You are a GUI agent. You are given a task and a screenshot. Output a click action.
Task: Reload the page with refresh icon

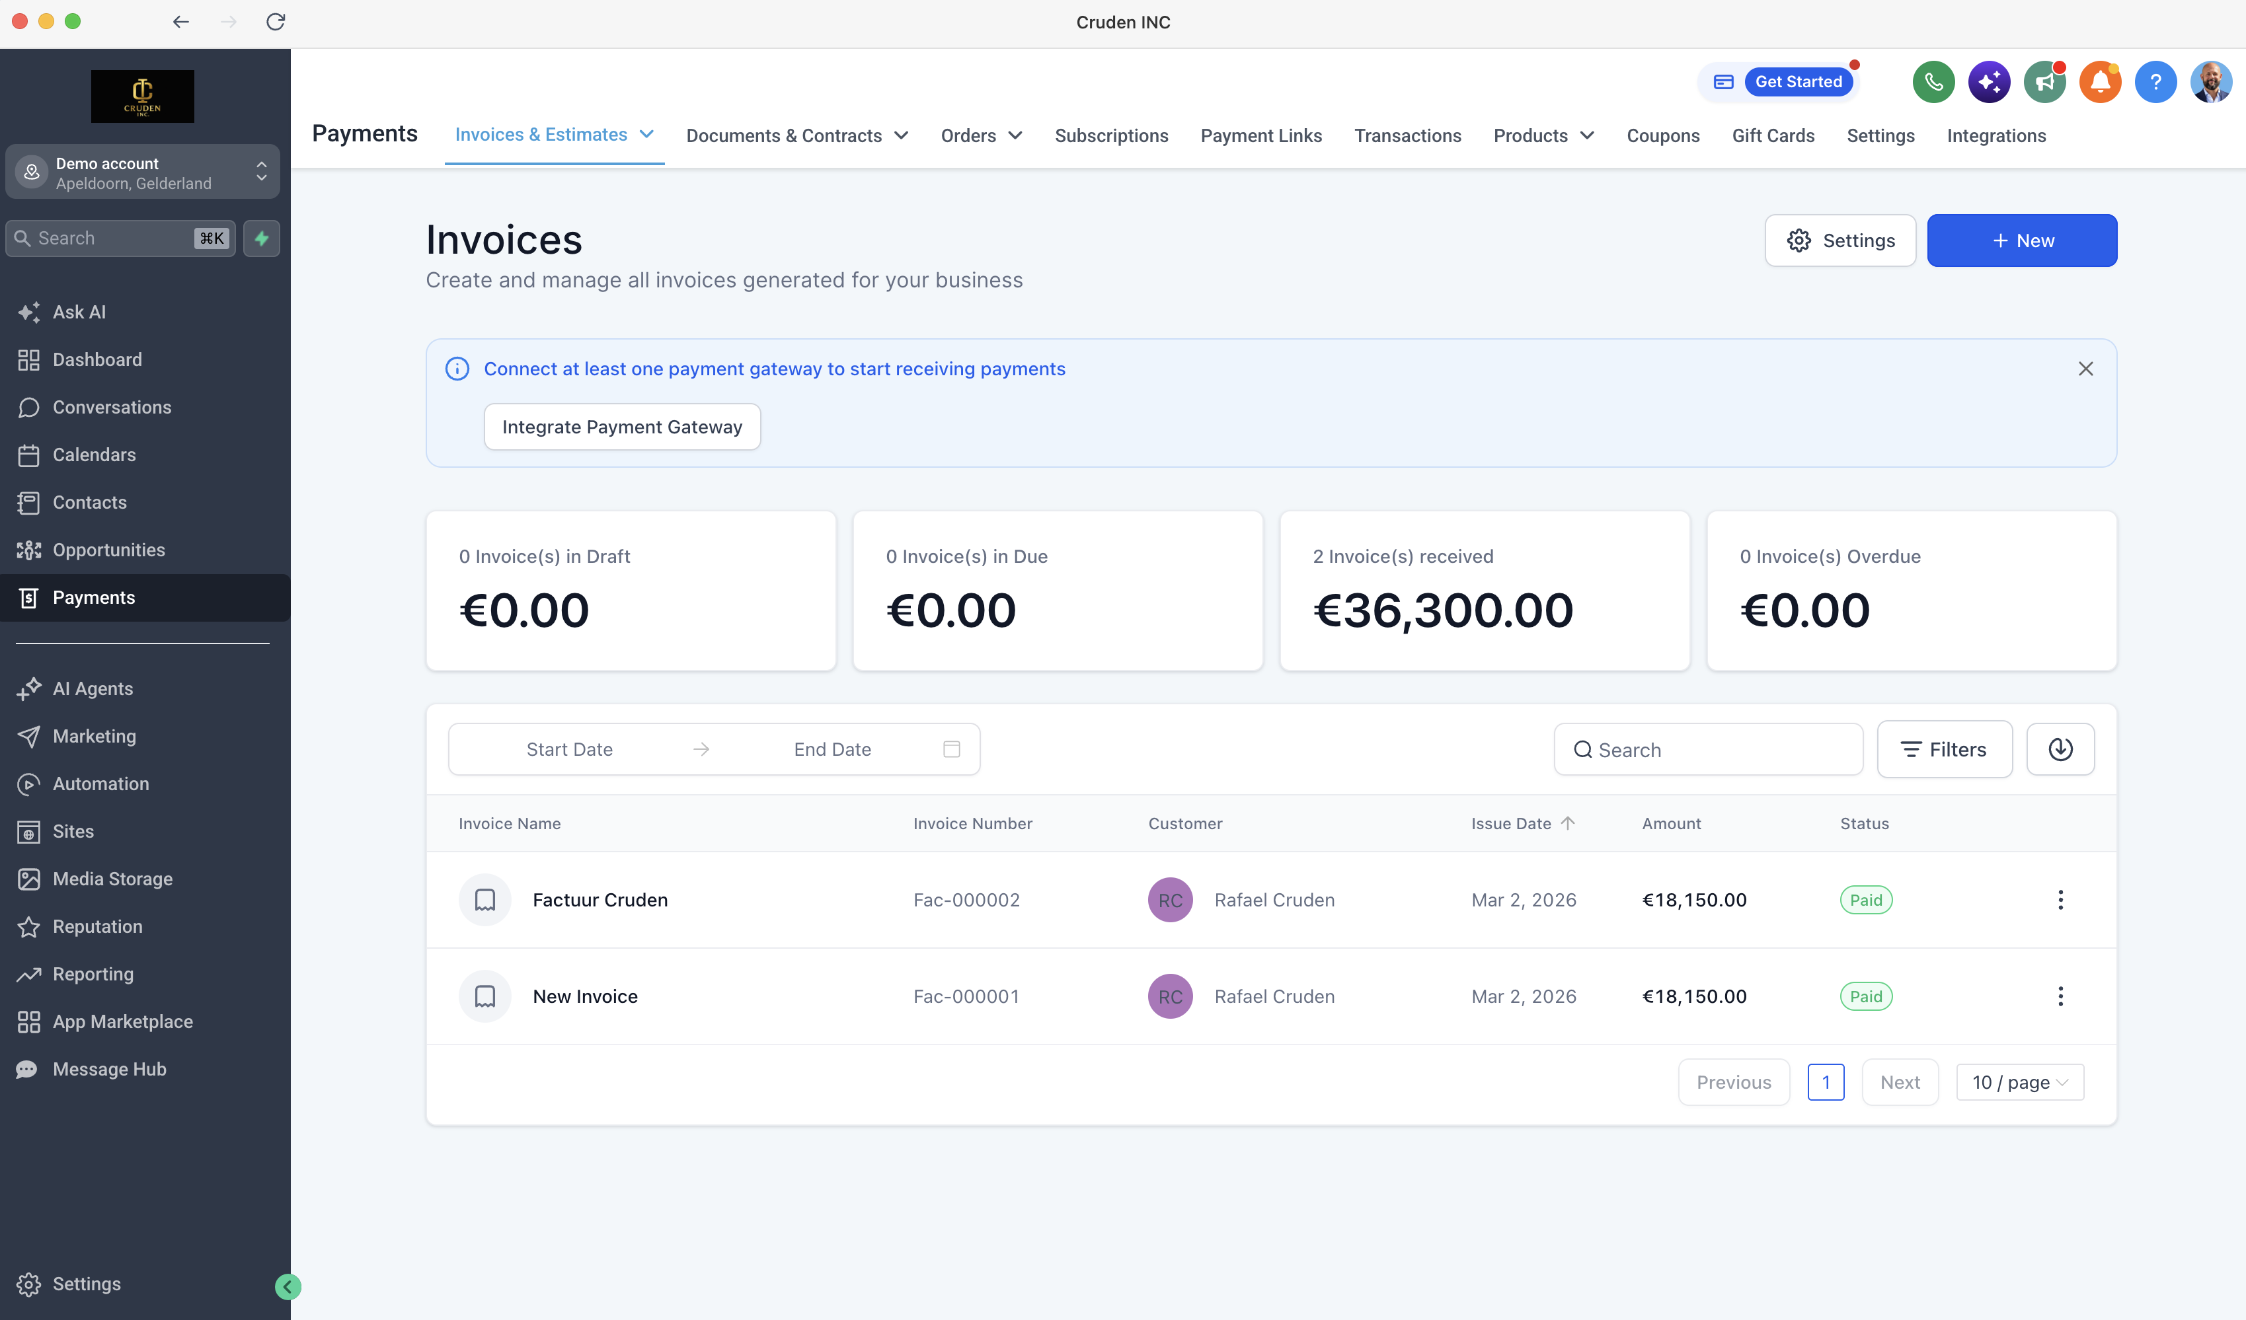[x=276, y=21]
